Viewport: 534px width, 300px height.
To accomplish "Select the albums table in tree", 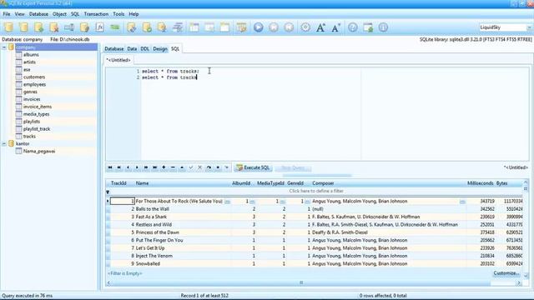I will coord(31,55).
